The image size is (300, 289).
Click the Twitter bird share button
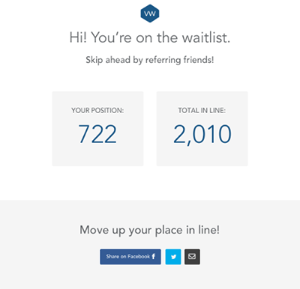coord(173,257)
